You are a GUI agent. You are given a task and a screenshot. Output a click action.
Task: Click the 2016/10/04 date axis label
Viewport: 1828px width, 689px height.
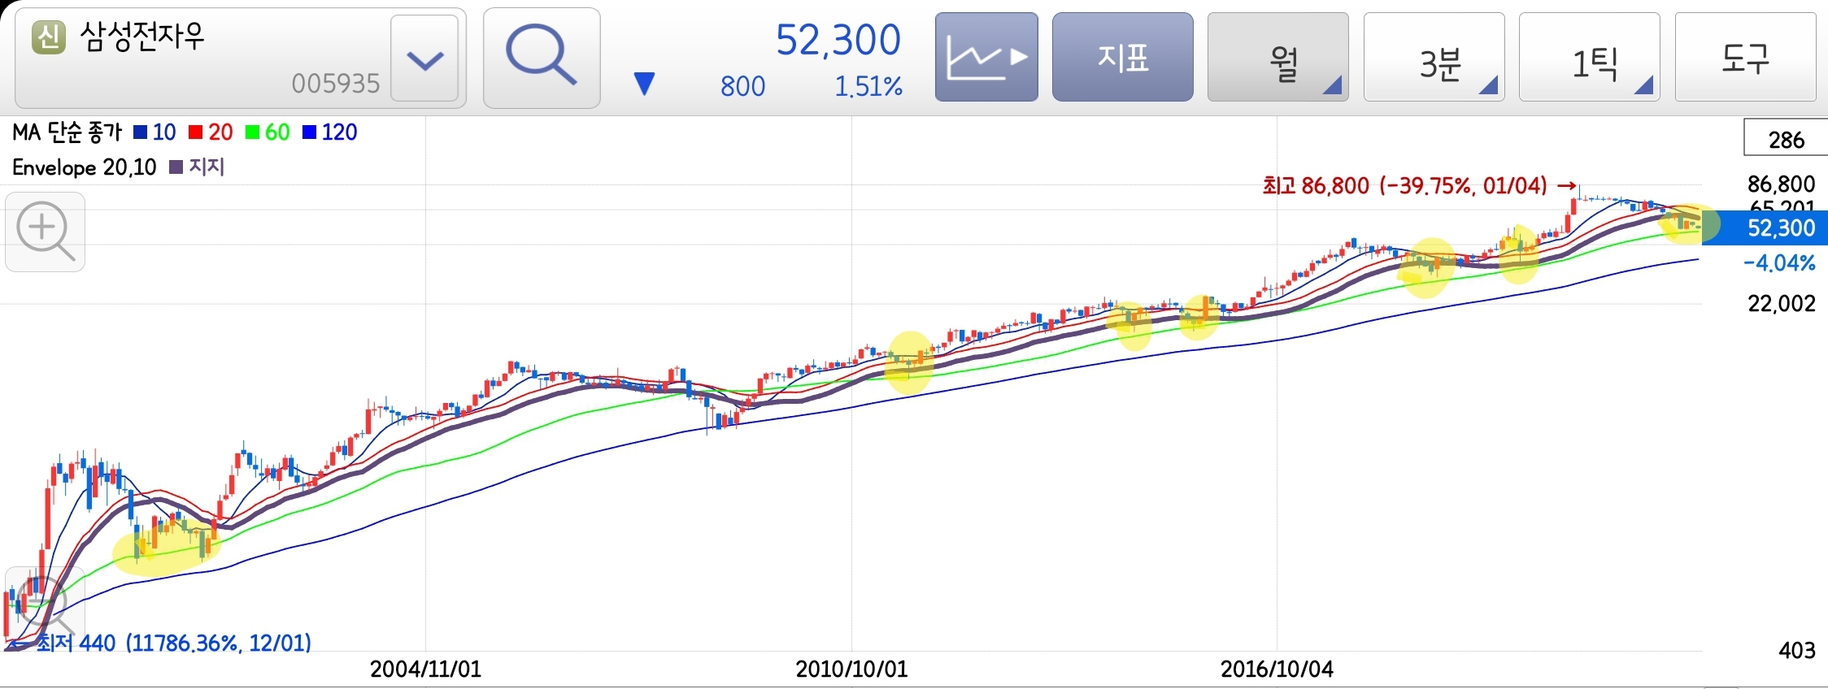pos(1277,669)
